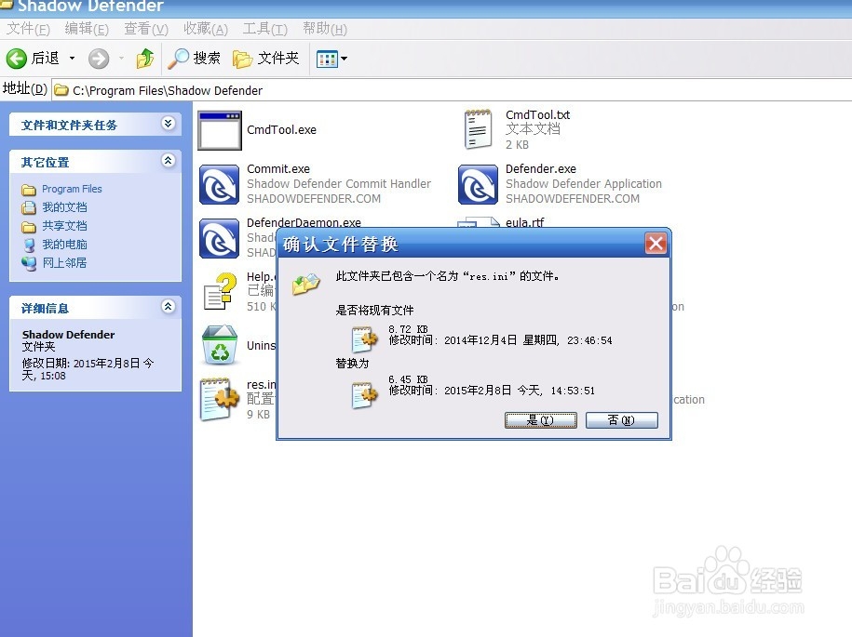
Task: Select the eula.rtf file name
Action: tap(524, 222)
